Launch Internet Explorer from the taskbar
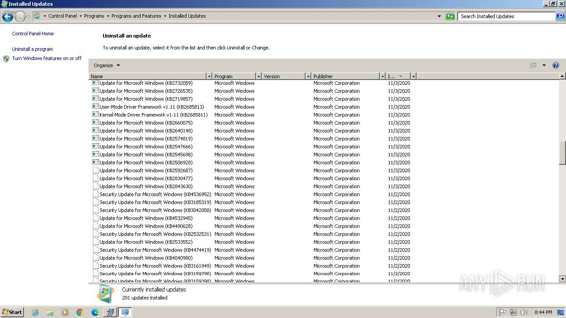566x318 pixels. pyautogui.click(x=35, y=312)
